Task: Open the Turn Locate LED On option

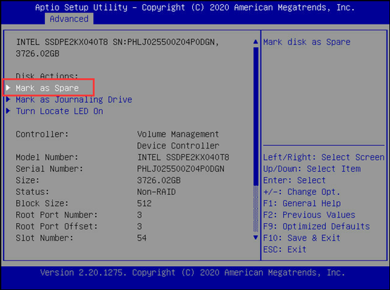Action: click(x=59, y=111)
